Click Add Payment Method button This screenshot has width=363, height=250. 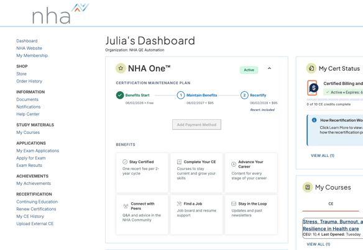pos(196,125)
